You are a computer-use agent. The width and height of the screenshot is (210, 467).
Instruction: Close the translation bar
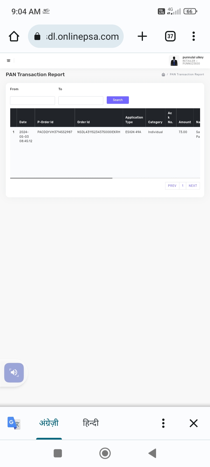pyautogui.click(x=194, y=423)
